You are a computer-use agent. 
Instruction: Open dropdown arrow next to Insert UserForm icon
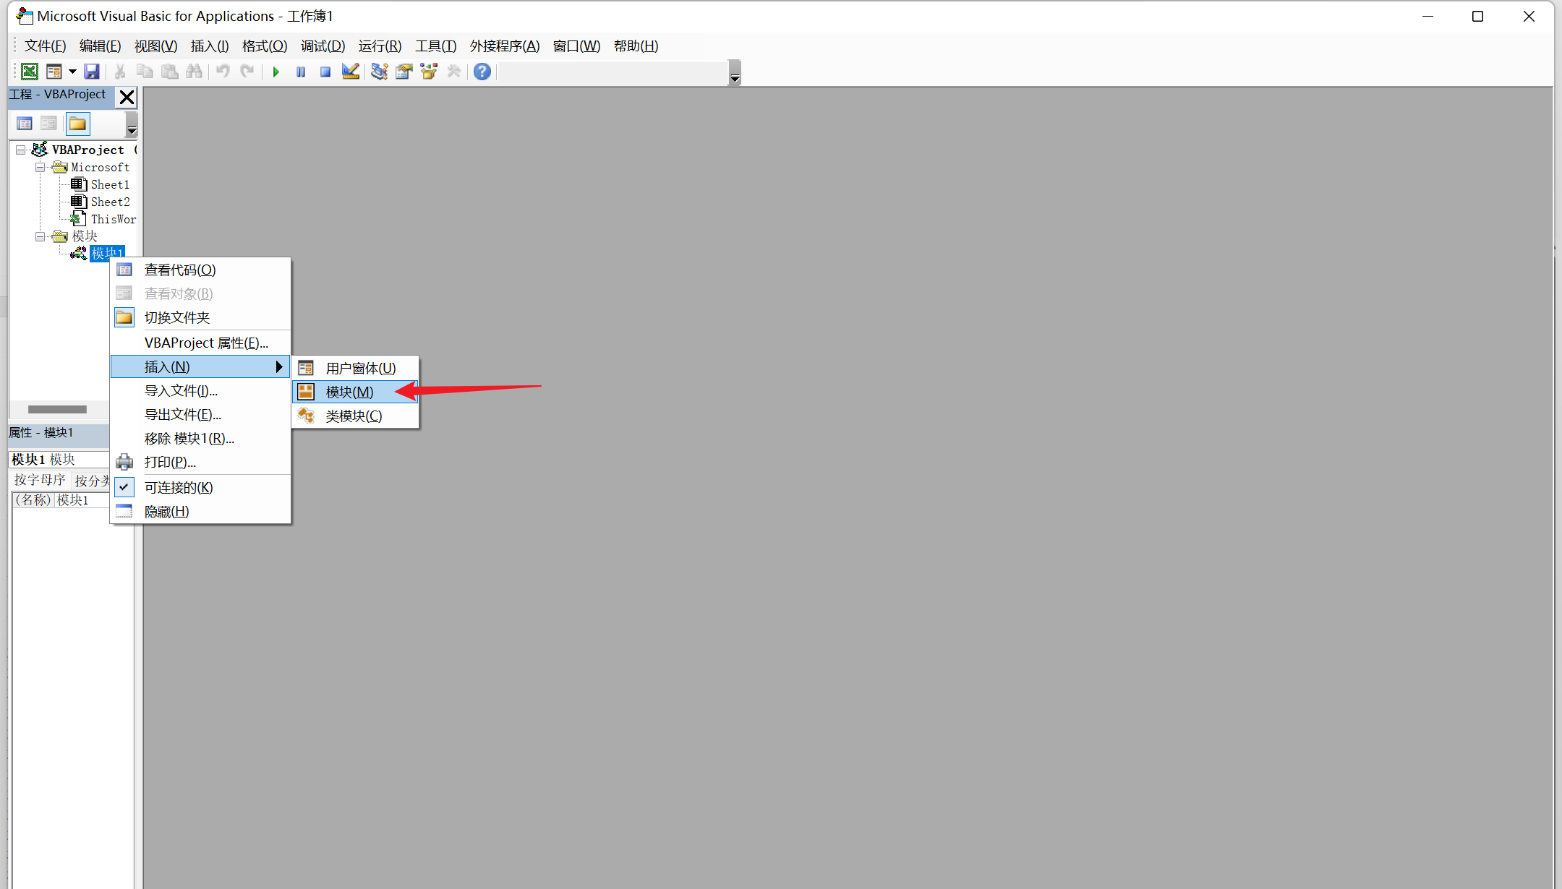[x=72, y=71]
